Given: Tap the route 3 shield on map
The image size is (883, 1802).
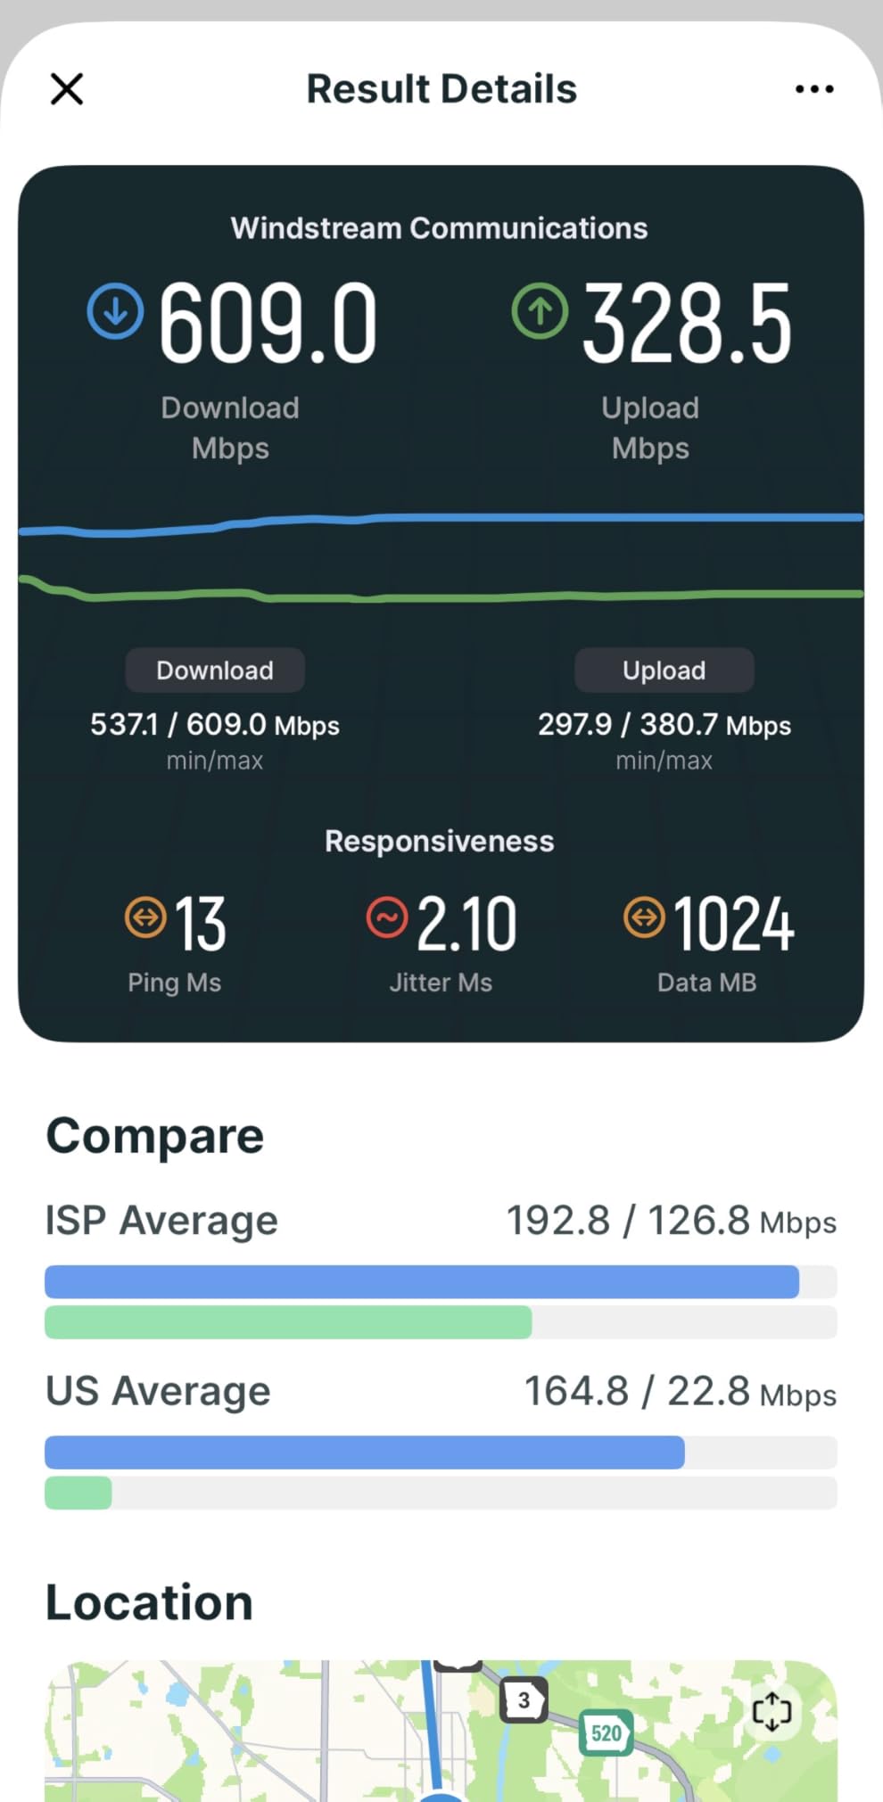Looking at the screenshot, I should tap(524, 1700).
